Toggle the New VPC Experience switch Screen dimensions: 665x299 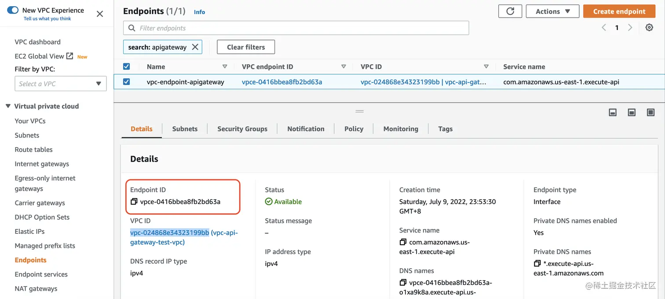(13, 10)
